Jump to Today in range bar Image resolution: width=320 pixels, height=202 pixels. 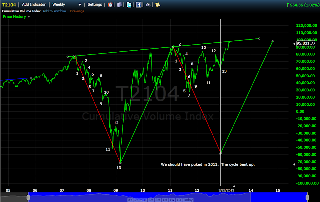click(188, 200)
